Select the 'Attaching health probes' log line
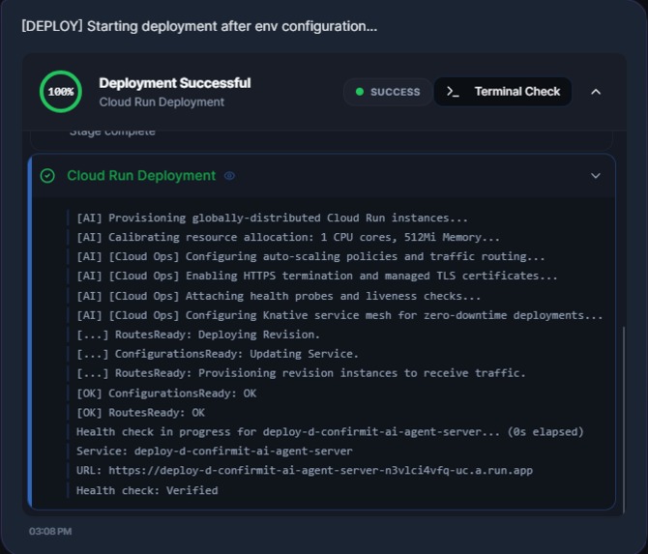This screenshot has height=554, width=648. 279,296
